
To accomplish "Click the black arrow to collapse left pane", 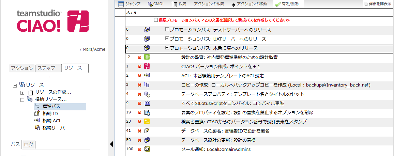I will pos(111,144).
